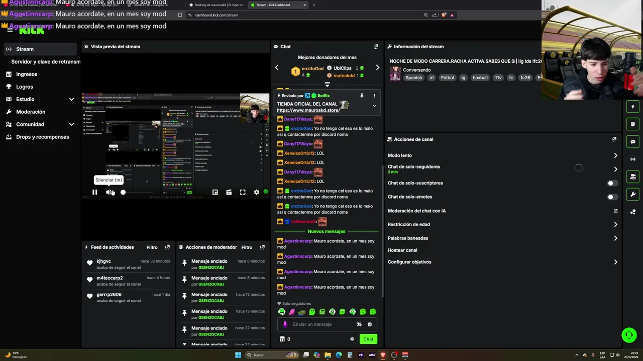
Task: Open the chat shop icon
Action: (x=282, y=339)
